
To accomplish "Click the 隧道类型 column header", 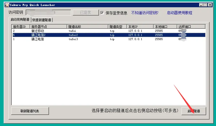I will click(x=117, y=27).
